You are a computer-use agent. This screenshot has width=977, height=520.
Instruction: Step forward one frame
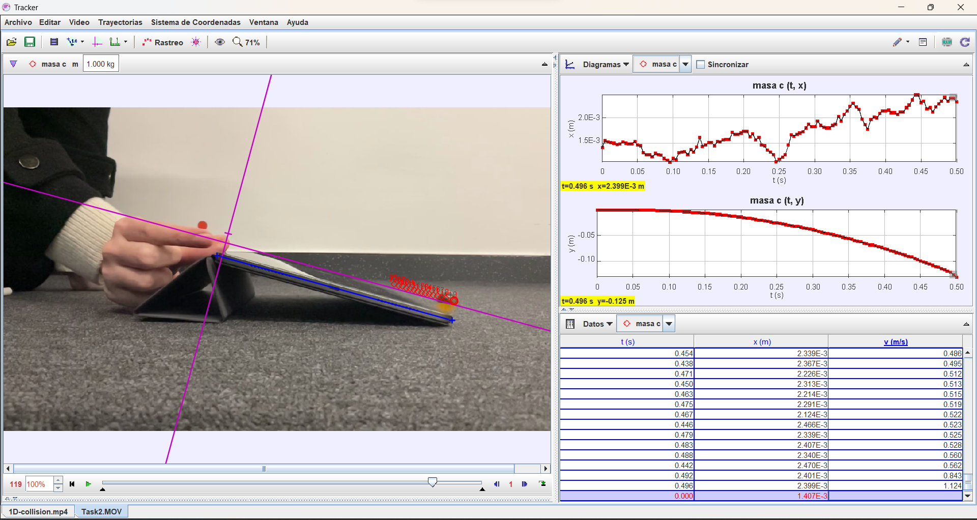(525, 484)
